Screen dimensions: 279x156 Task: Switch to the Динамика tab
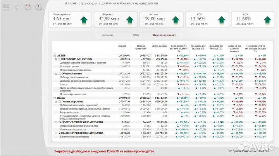(x=107, y=35)
